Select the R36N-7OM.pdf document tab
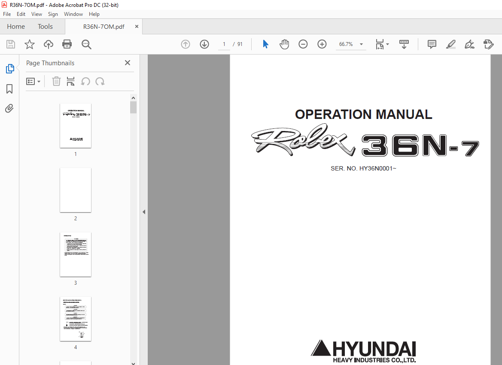This screenshot has height=365, width=502. [x=103, y=27]
